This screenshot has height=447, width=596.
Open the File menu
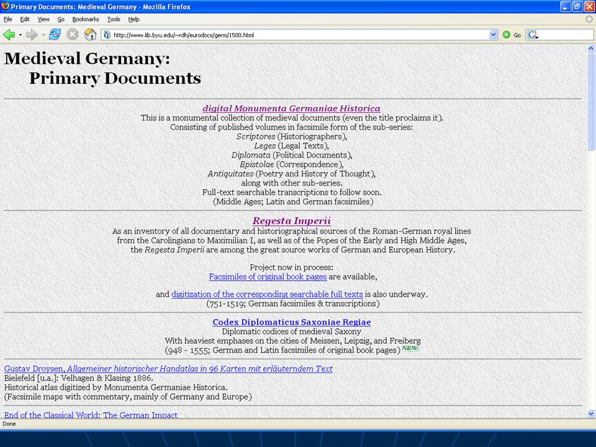[7, 19]
